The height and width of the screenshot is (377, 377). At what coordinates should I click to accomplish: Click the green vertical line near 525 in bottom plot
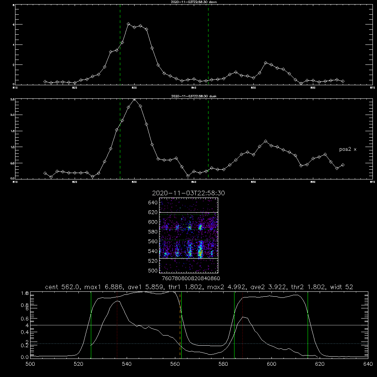(91, 325)
